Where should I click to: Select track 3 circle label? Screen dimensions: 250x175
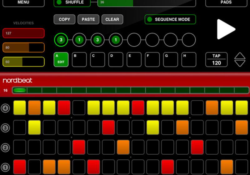[x=5, y=127]
